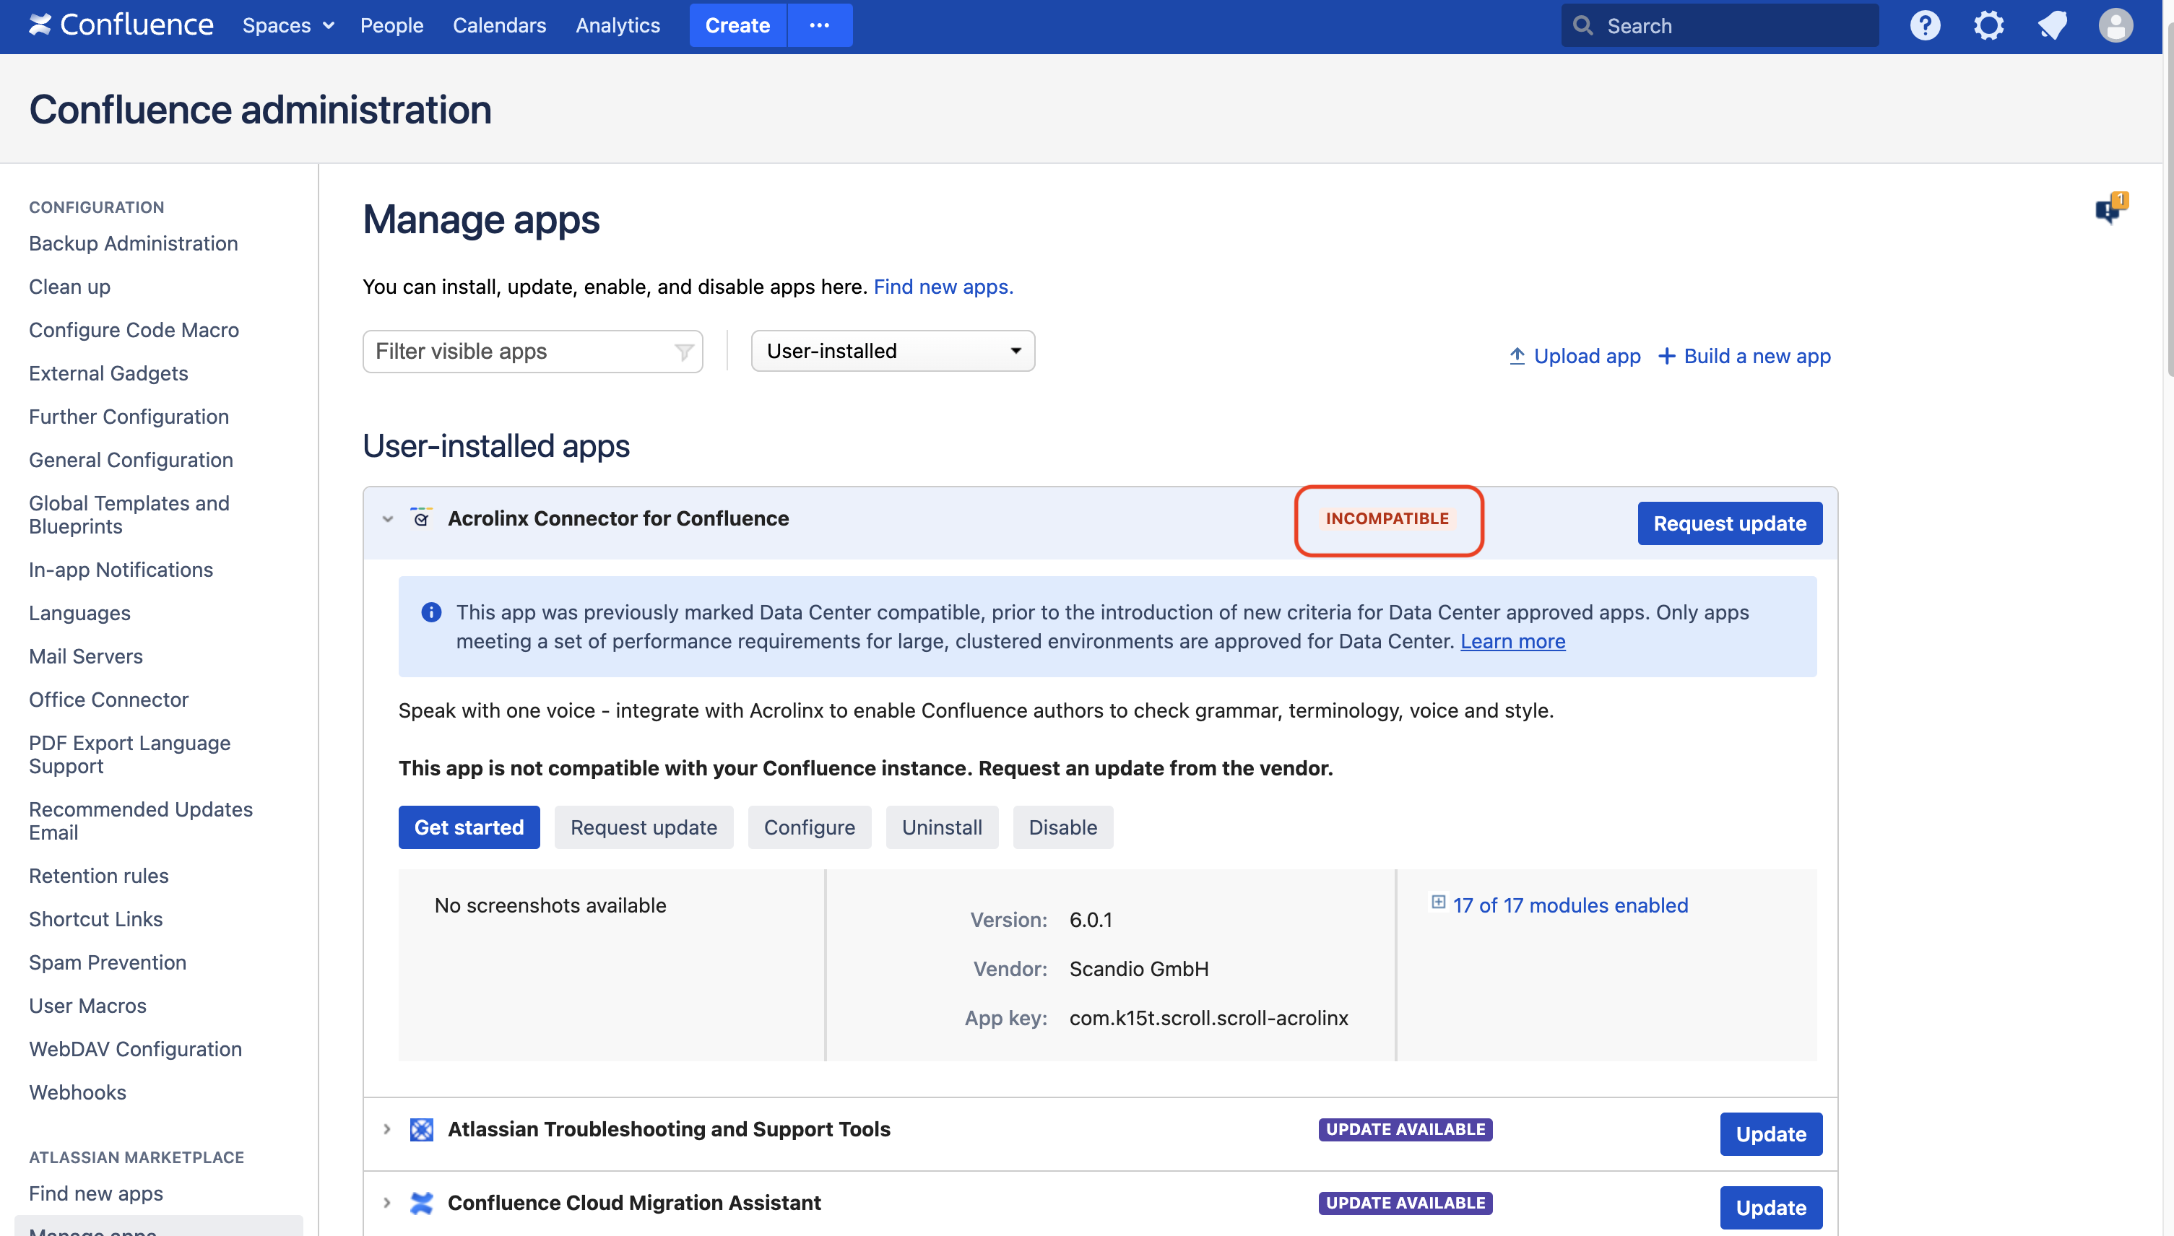Image resolution: width=2174 pixels, height=1236 pixels.
Task: Click the filter funnel icon
Action: tap(684, 352)
